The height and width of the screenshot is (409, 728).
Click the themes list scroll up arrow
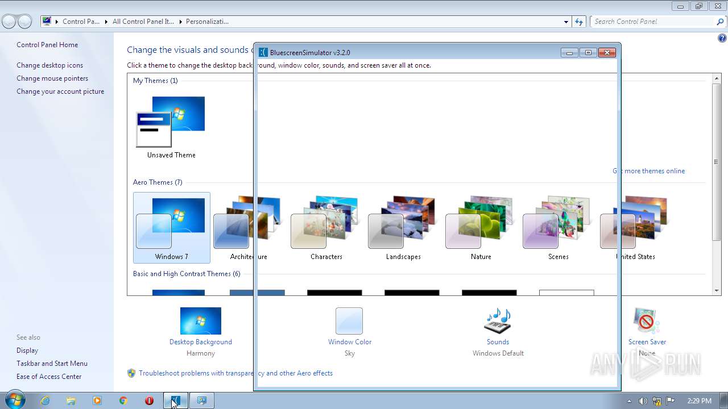[717, 78]
